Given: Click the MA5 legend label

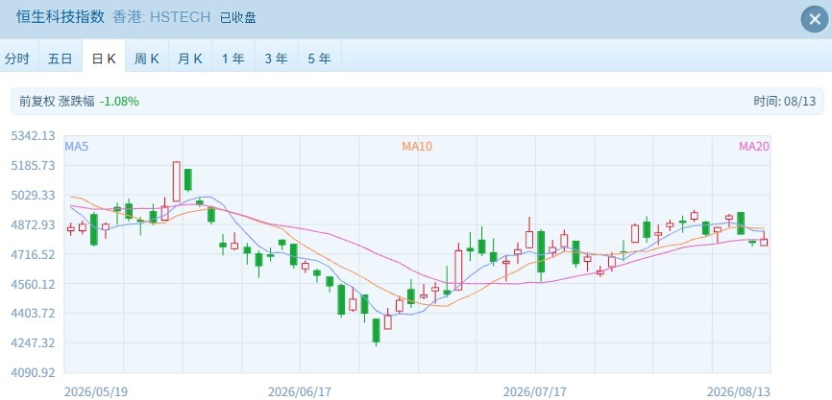Looking at the screenshot, I should 77,147.
